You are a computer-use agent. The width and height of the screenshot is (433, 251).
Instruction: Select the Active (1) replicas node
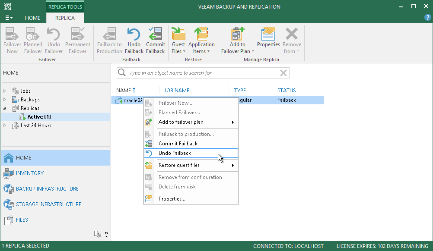[x=39, y=117]
